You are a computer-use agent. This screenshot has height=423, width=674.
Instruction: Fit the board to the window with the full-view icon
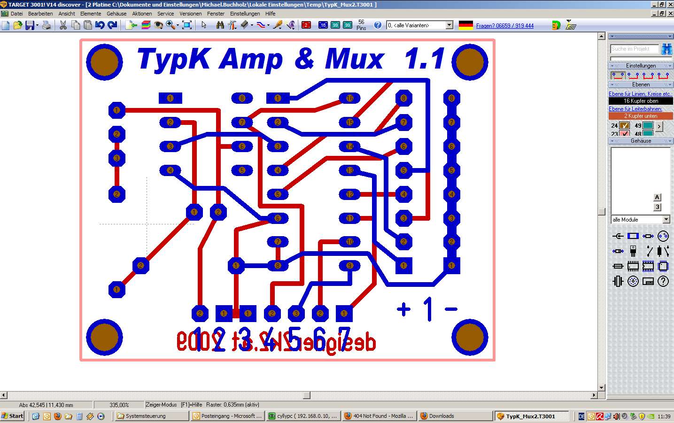[x=187, y=25]
